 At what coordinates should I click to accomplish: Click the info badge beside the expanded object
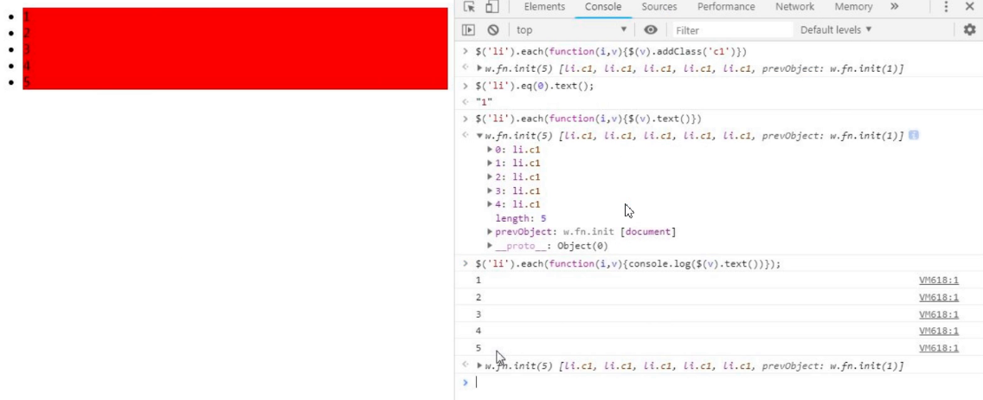pyautogui.click(x=914, y=135)
